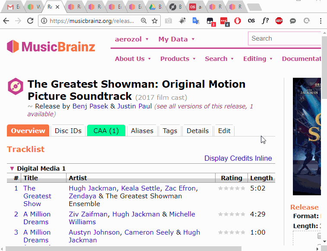The image size is (327, 251).
Task: Open Google Translate extension
Action: 196,21
